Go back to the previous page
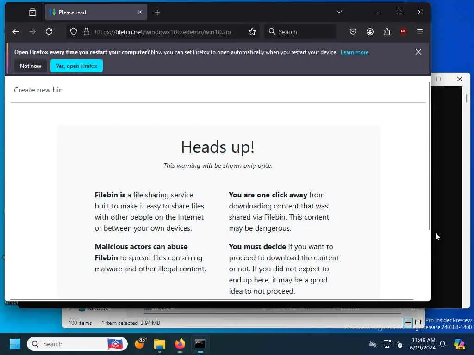The height and width of the screenshot is (355, 474). (x=16, y=32)
